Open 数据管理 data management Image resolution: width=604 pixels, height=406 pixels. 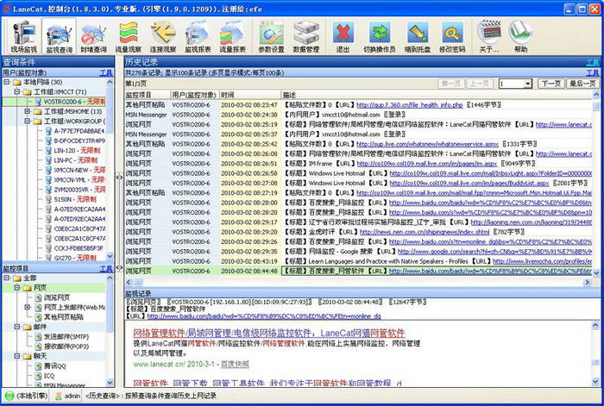[x=306, y=37]
